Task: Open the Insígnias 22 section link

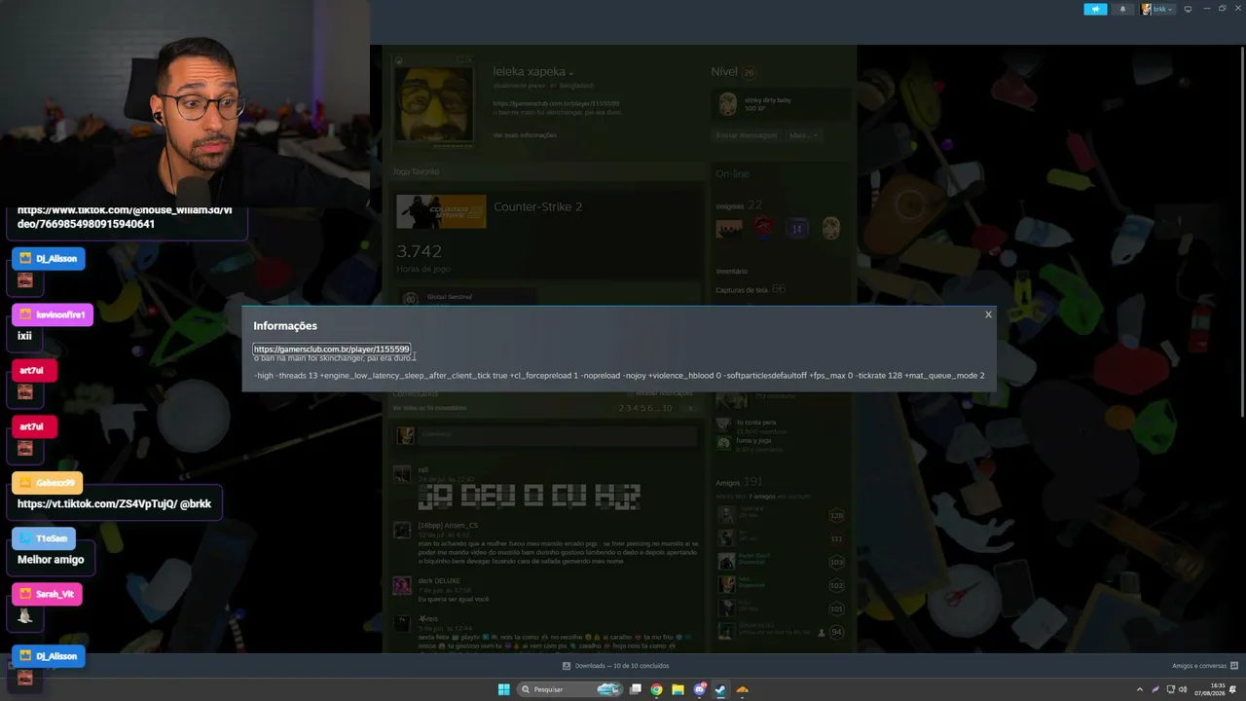Action: (x=739, y=205)
